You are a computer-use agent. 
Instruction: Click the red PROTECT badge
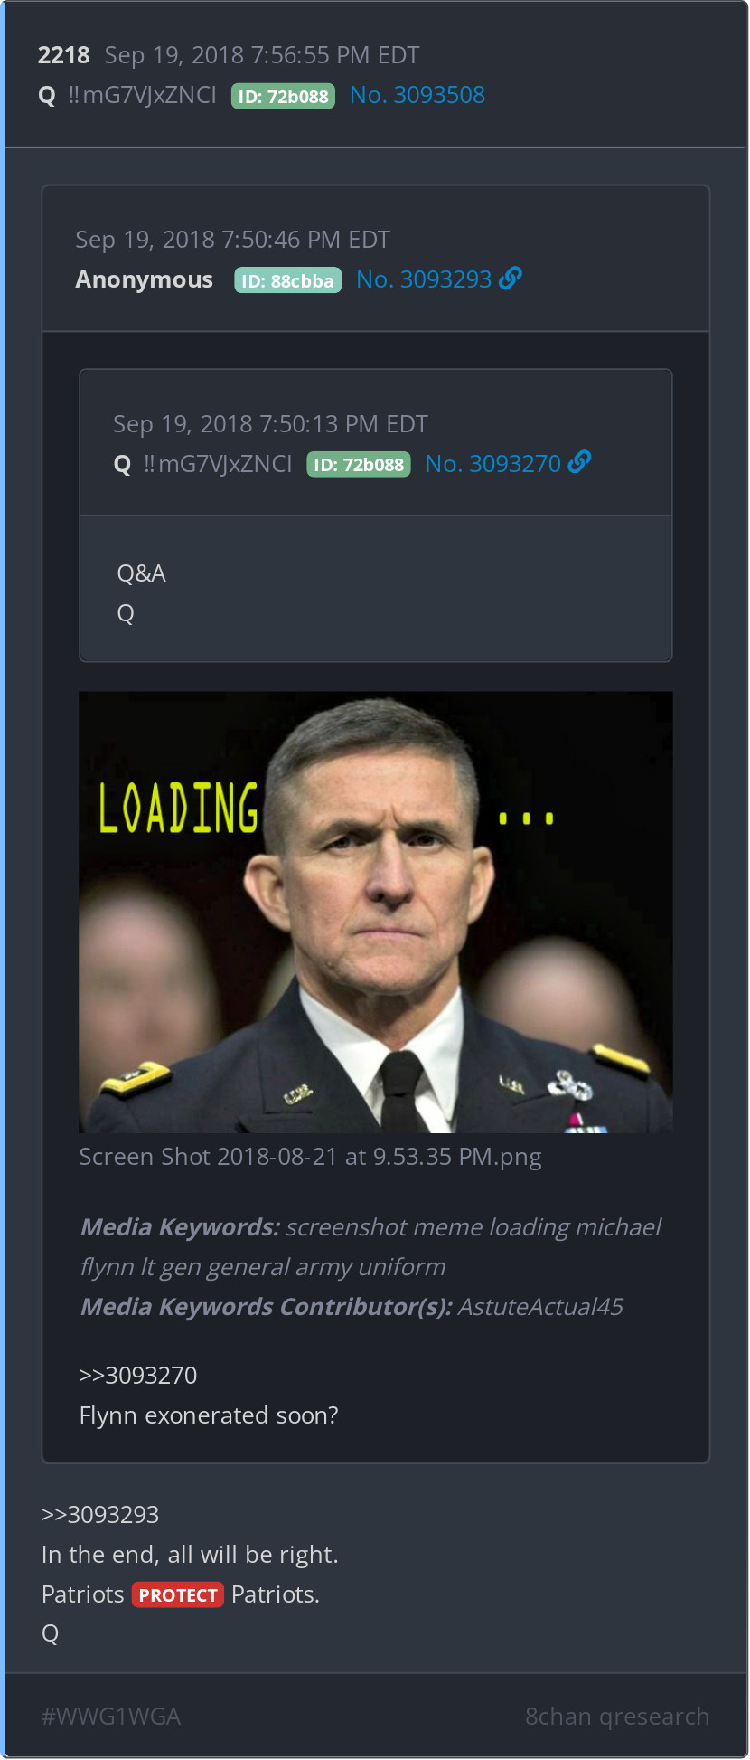(178, 1594)
